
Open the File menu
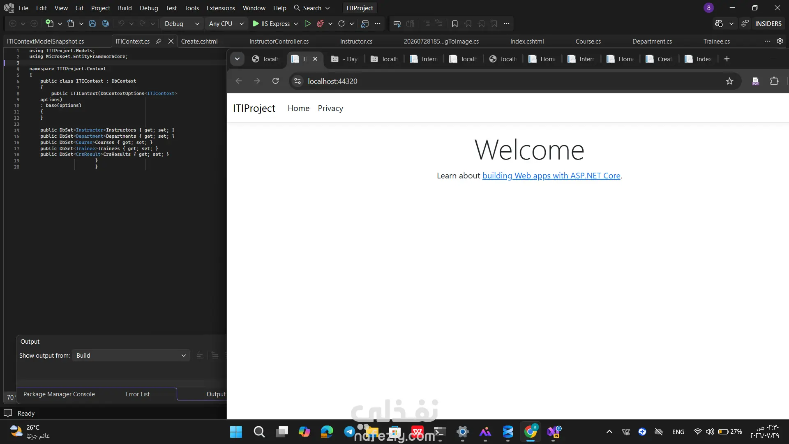[x=23, y=8]
